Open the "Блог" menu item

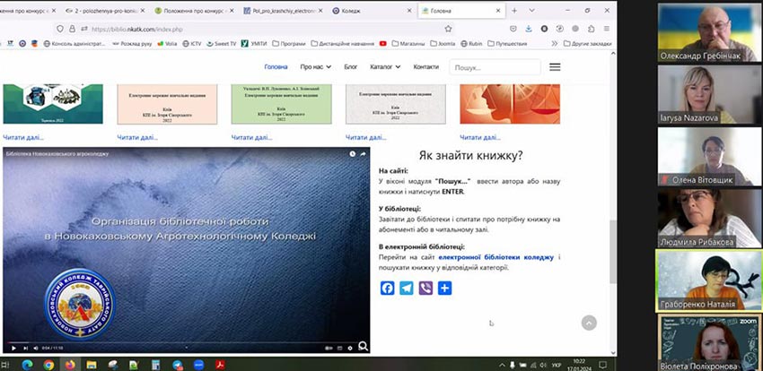(x=350, y=67)
